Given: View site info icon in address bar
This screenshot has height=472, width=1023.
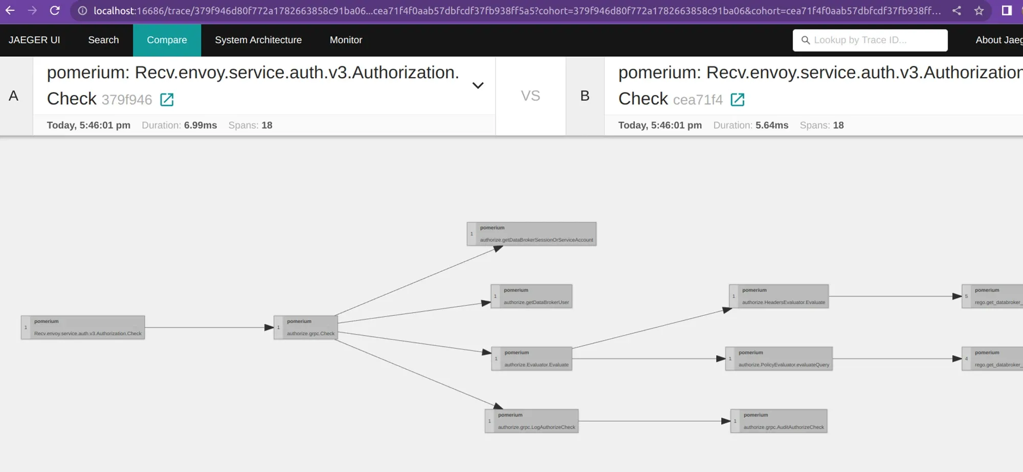Looking at the screenshot, I should 82,11.
